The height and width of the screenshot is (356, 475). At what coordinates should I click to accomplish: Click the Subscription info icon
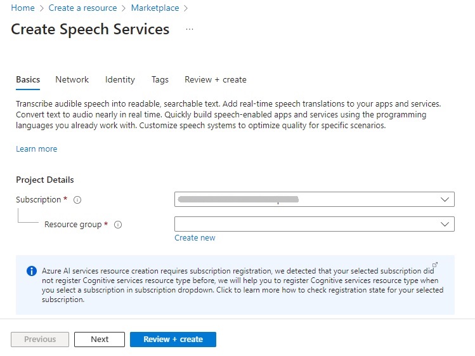tap(77, 200)
